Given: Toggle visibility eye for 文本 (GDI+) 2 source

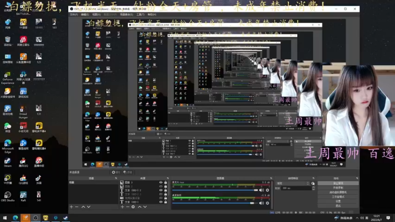Looking at the screenshot, I should click(161, 190).
